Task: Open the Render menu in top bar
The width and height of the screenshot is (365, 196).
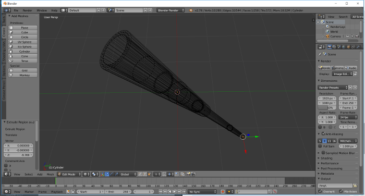Action: (28, 10)
